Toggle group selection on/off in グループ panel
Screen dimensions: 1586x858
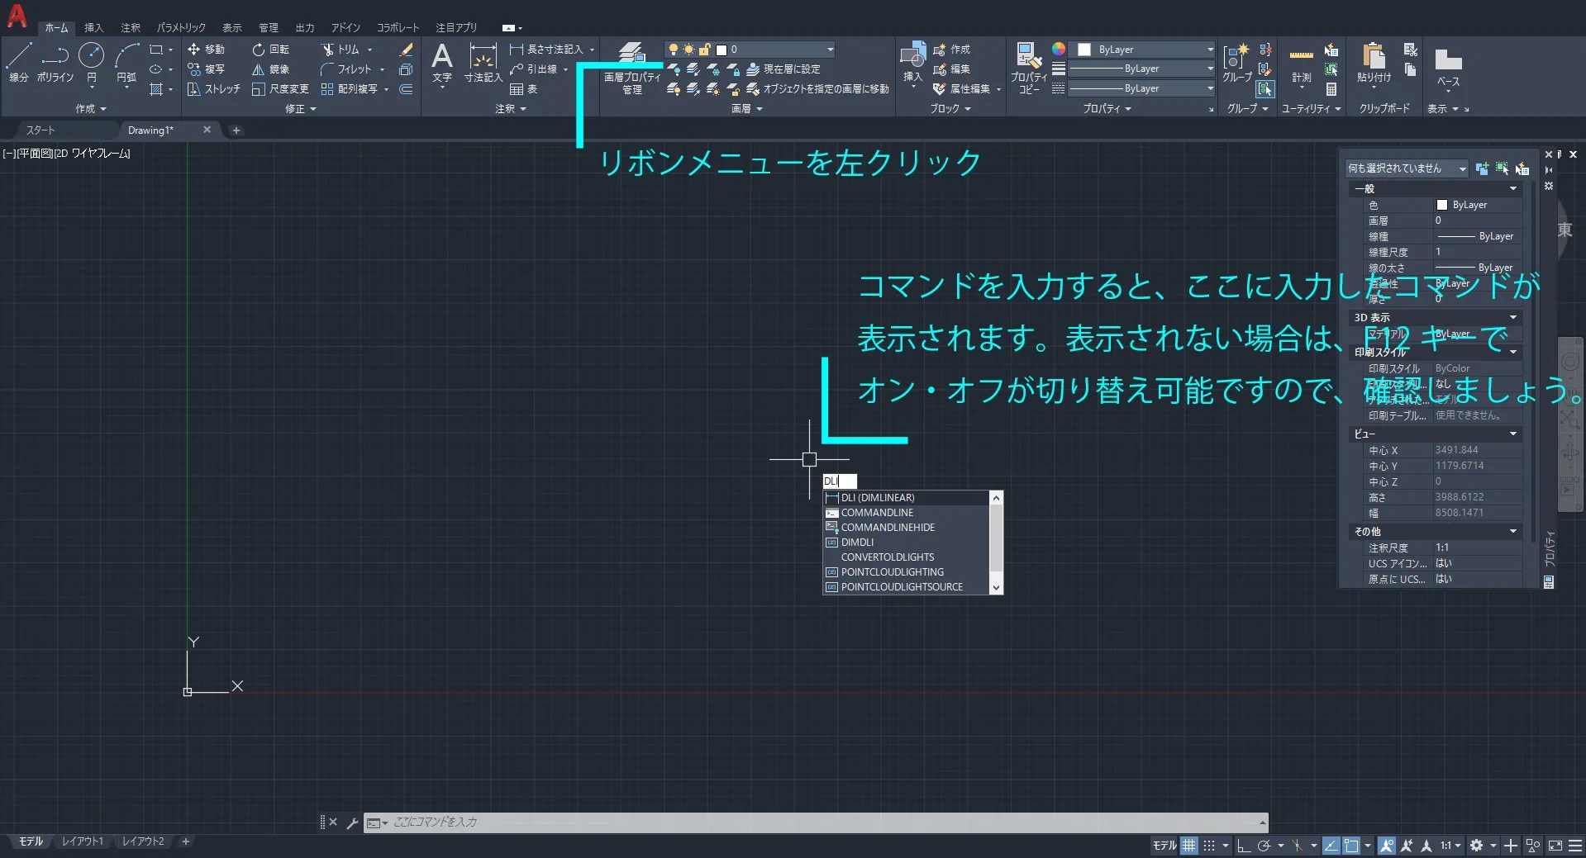1265,89
